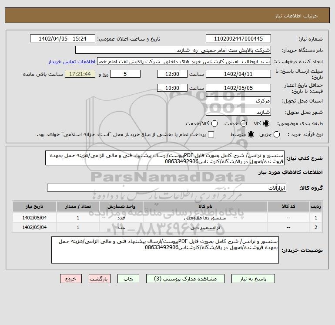Screen dimensions: 335x325
Task: Click the validity hour field 10:00
Action: pos(172,88)
